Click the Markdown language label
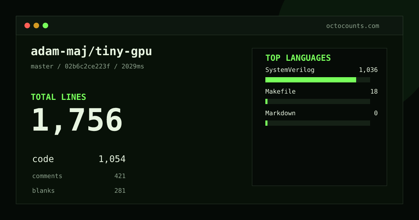The image size is (419, 220). click(x=280, y=113)
